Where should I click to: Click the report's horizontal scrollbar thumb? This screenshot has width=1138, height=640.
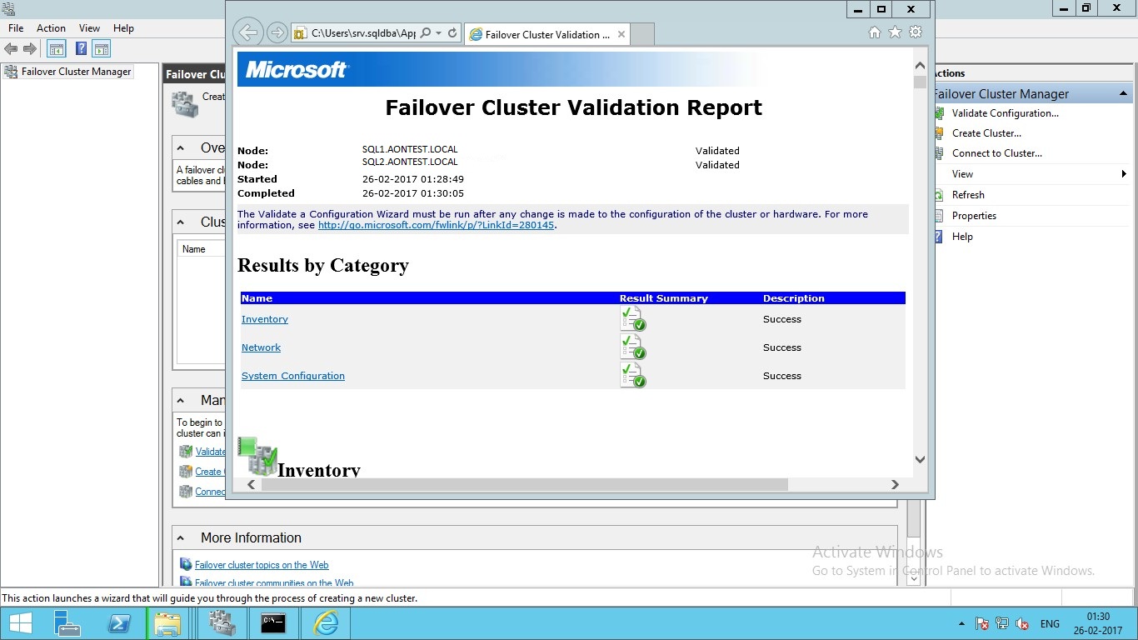click(525, 484)
